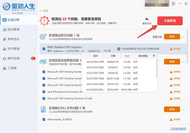The height and width of the screenshot is (133, 190).
Task: Uncheck the Java 8 Runtime Environment checkbox
Action: click(x=44, y=92)
